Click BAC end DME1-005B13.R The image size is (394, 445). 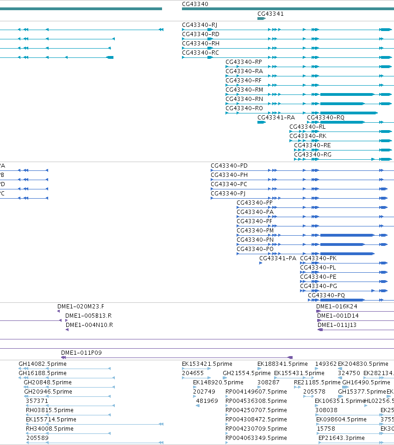[88, 316]
